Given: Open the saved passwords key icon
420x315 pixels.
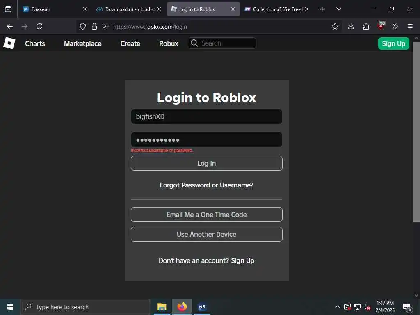Looking at the screenshot, I should (x=105, y=26).
